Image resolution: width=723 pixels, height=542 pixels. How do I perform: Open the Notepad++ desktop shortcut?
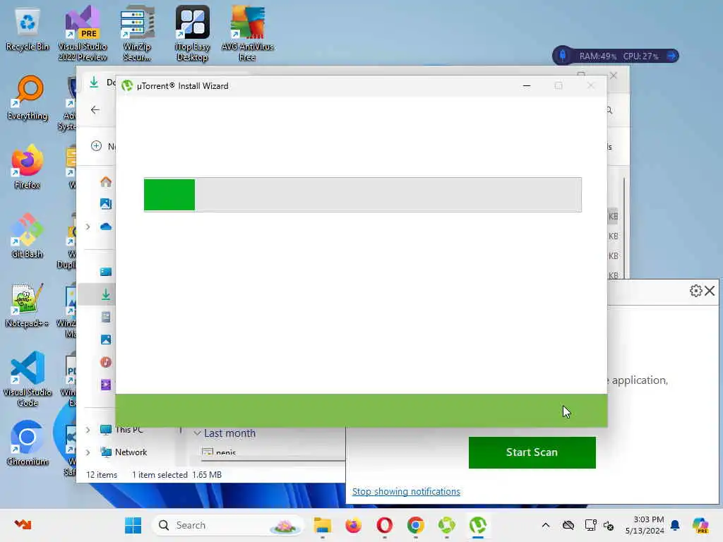coord(28,306)
